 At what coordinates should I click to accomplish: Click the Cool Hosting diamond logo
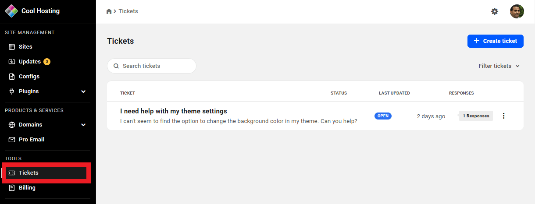(x=11, y=11)
